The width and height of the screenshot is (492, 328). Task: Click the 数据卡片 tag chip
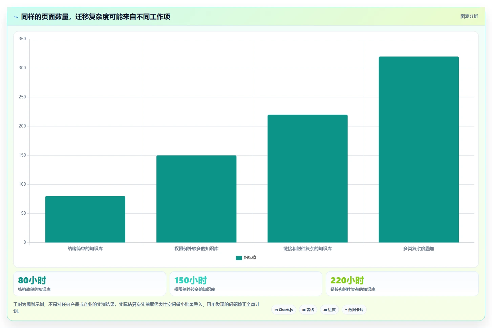(x=354, y=310)
